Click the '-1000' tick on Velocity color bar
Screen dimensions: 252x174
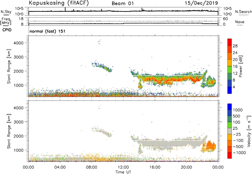pos(239,153)
